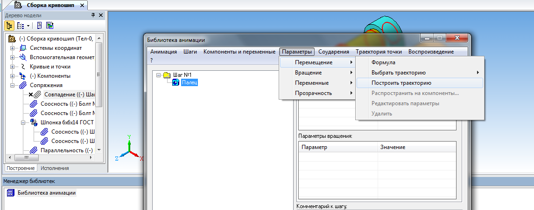Click the Библиотека анимации library icon
534x210 pixels.
point(10,193)
